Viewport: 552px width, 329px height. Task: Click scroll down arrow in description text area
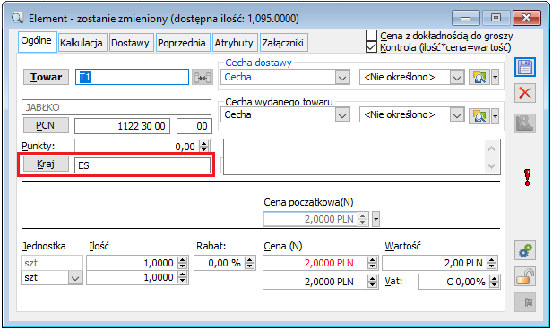click(x=491, y=165)
